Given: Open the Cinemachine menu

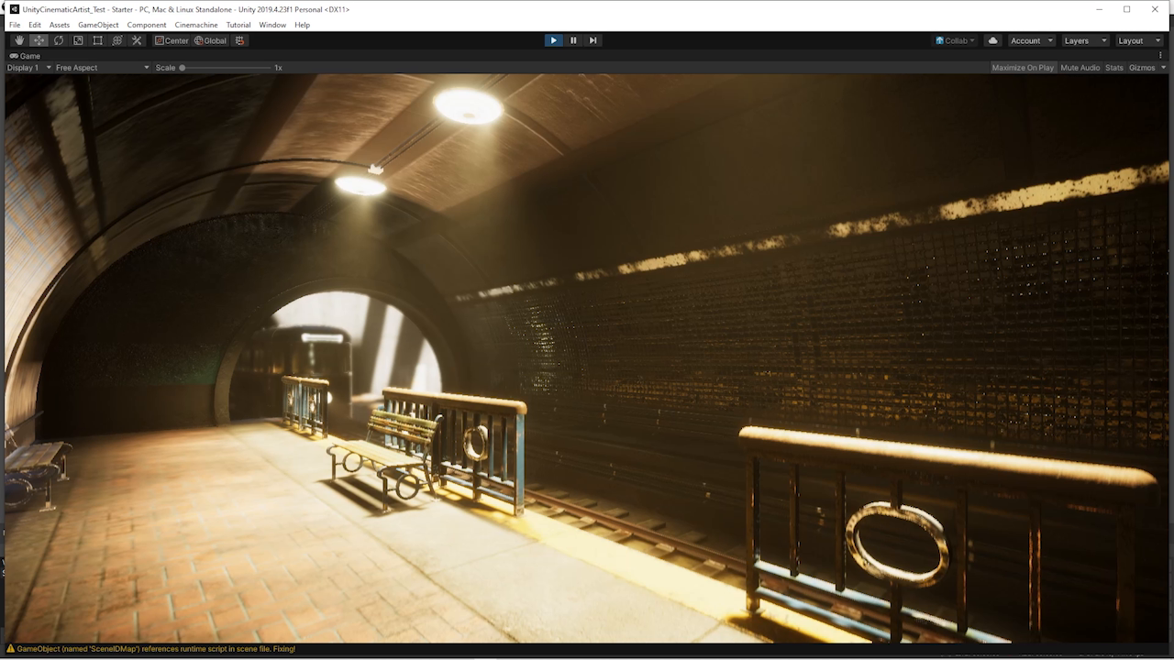Looking at the screenshot, I should [195, 25].
